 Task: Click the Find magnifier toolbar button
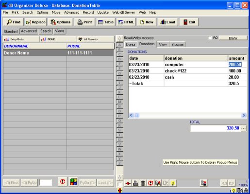pos(13,22)
